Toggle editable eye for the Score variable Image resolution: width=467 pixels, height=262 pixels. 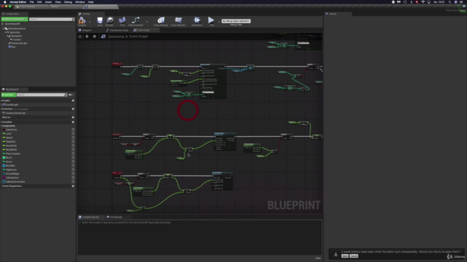point(73,162)
